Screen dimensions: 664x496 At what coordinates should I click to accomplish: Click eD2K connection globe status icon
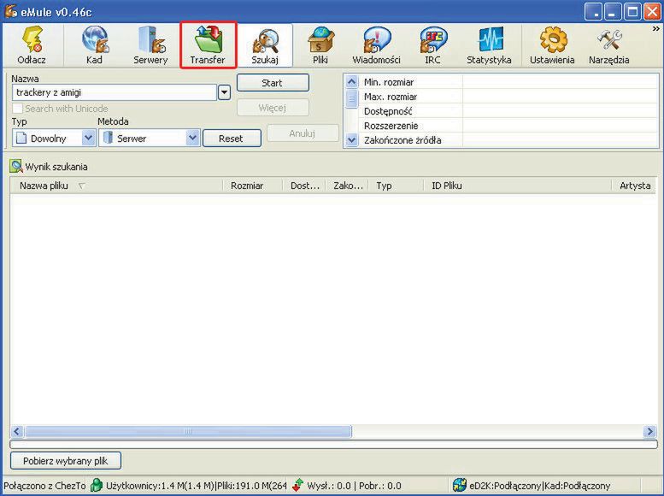tap(460, 485)
